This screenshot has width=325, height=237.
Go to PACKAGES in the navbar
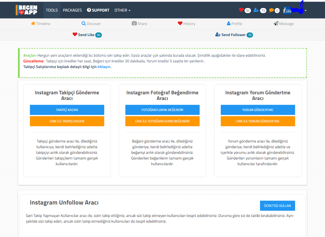pyautogui.click(x=72, y=10)
